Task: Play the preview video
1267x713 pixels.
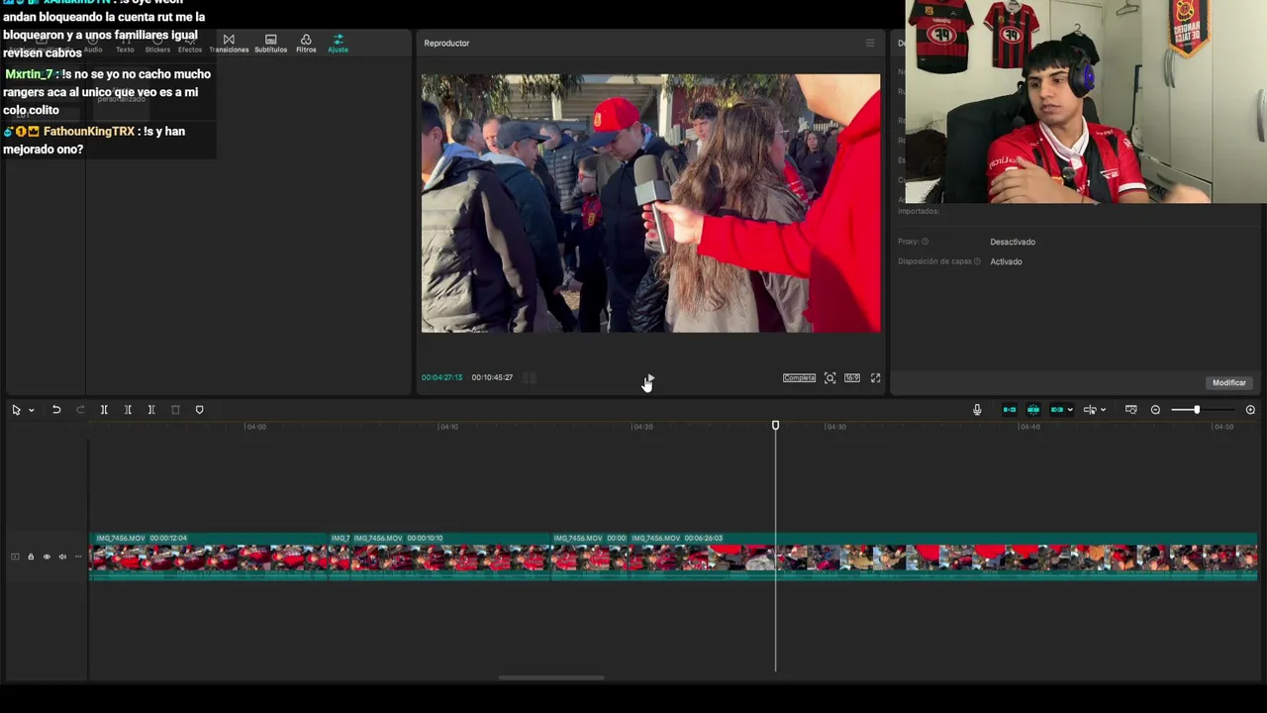Action: [648, 378]
